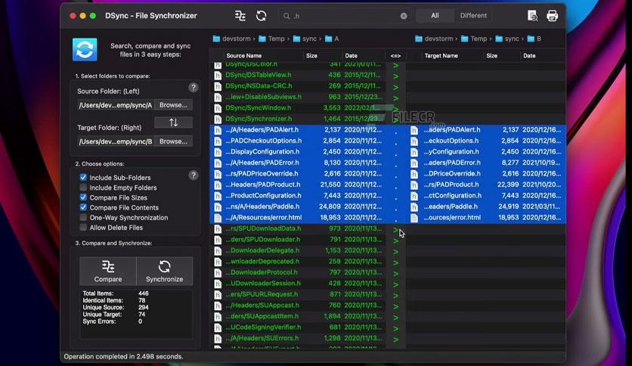632x366 pixels.
Task: Open the report preview icon in toolbar
Action: point(532,16)
